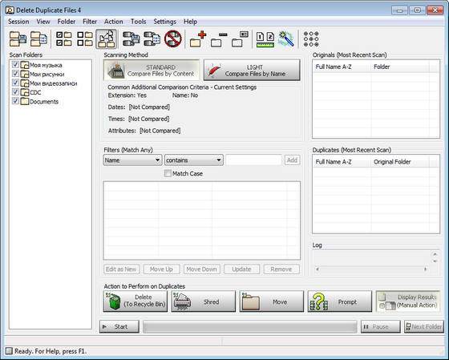Click the Log horizontal scrollbar

click(x=371, y=269)
